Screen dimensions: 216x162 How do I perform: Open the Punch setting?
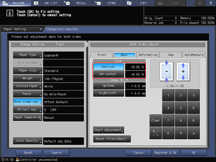[28, 94]
